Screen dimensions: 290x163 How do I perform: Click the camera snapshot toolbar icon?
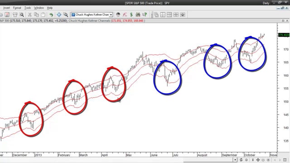pos(183,15)
